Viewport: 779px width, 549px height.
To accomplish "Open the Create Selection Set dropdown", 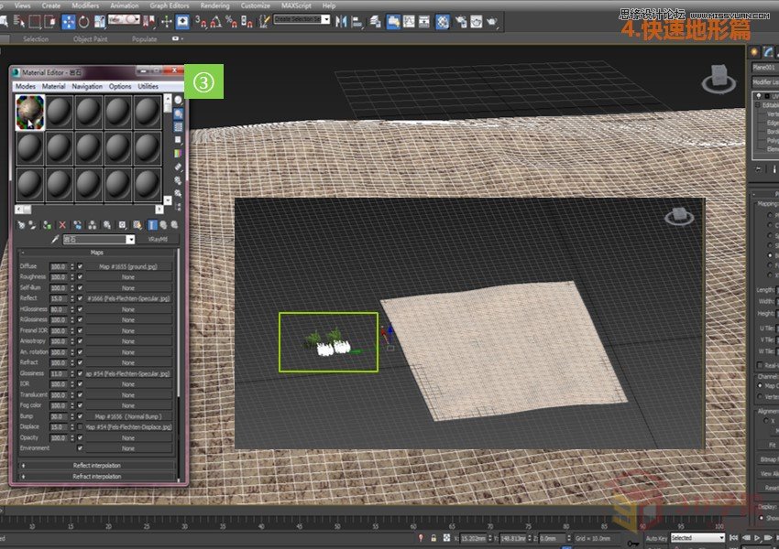I will tap(325, 20).
